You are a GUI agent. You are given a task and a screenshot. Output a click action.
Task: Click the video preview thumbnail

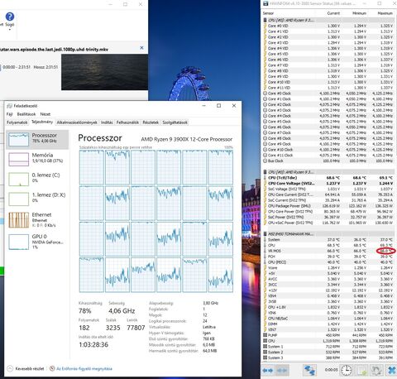(104, 72)
